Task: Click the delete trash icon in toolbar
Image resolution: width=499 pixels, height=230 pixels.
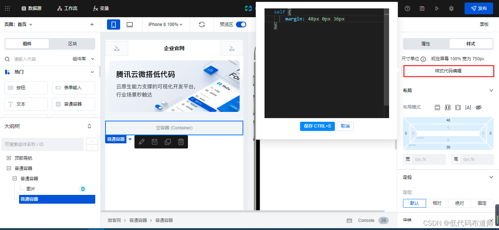Action: click(x=181, y=142)
